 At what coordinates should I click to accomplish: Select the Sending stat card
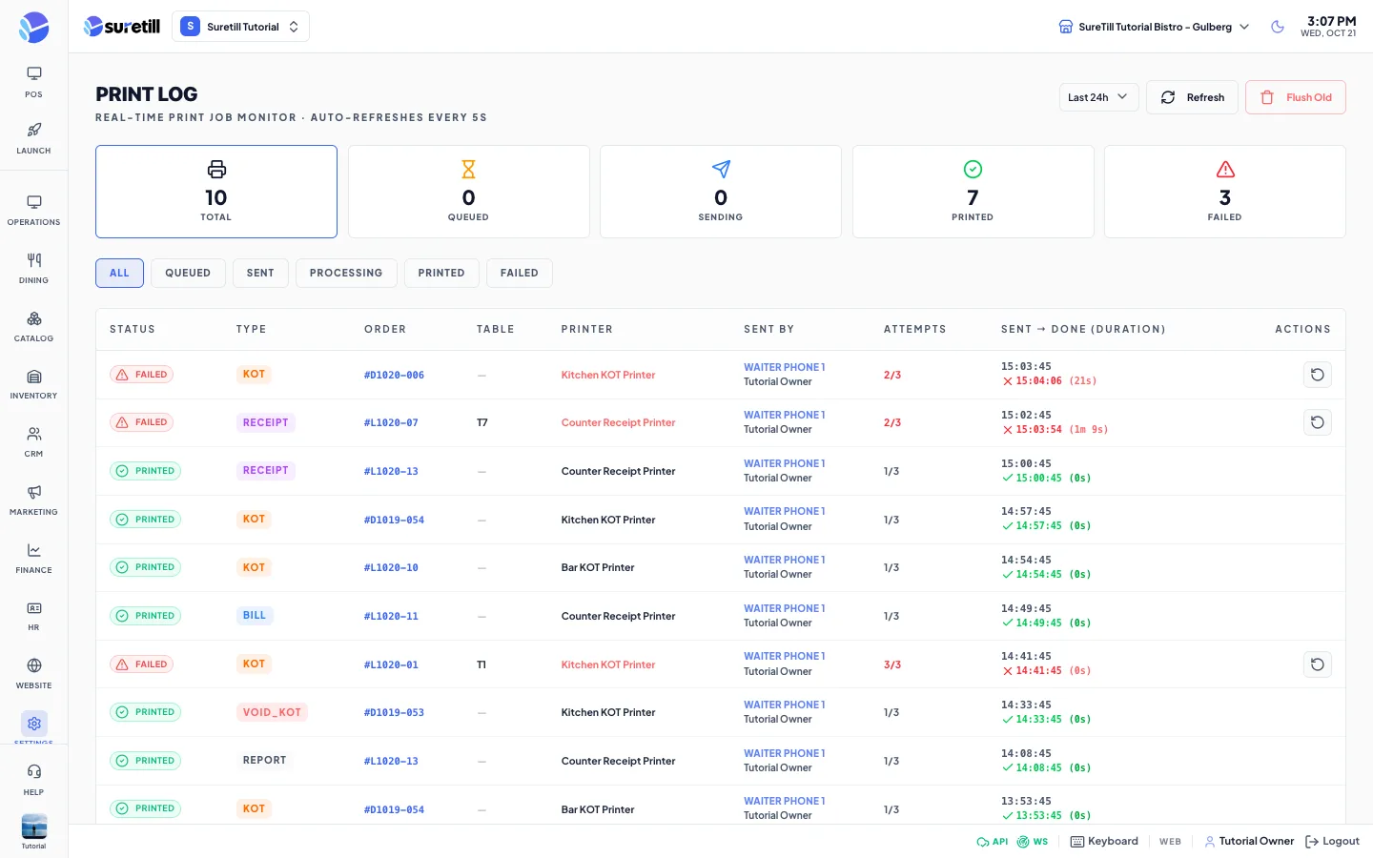pyautogui.click(x=721, y=192)
